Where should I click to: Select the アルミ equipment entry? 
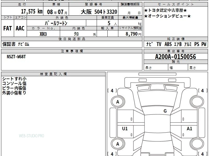coord(188,44)
